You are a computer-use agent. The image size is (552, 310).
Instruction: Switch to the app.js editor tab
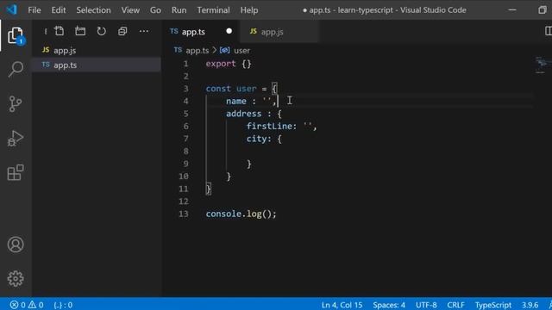pos(279,32)
